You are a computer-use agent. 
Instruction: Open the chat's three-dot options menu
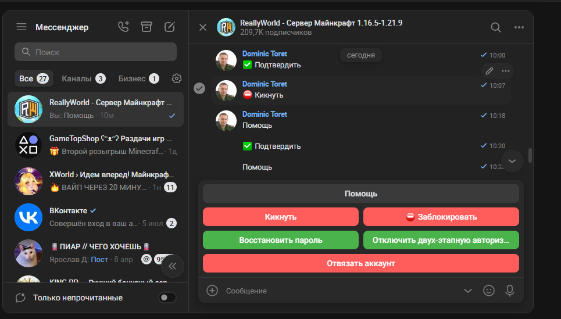coord(519,27)
